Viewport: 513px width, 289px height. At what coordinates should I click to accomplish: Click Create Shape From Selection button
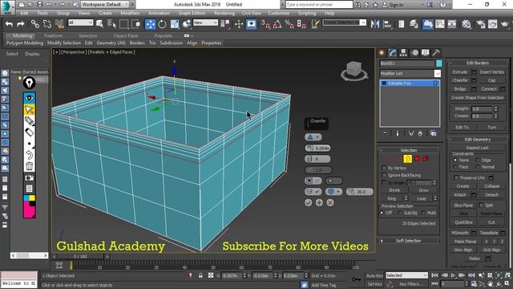point(478,98)
